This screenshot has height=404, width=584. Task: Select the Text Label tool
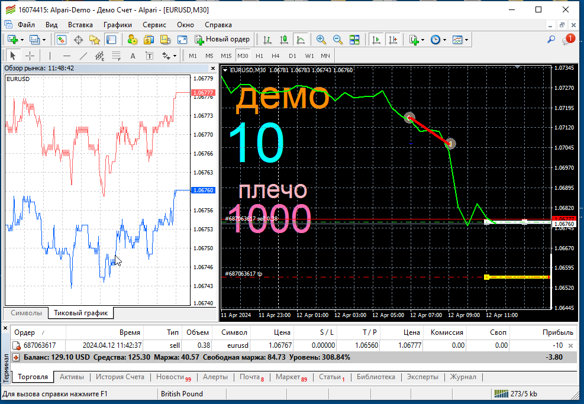coord(149,56)
